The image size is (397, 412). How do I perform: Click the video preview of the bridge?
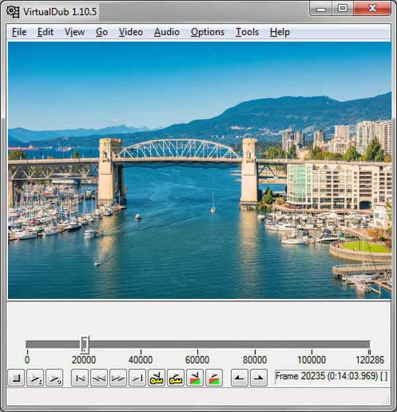pyautogui.click(x=199, y=171)
